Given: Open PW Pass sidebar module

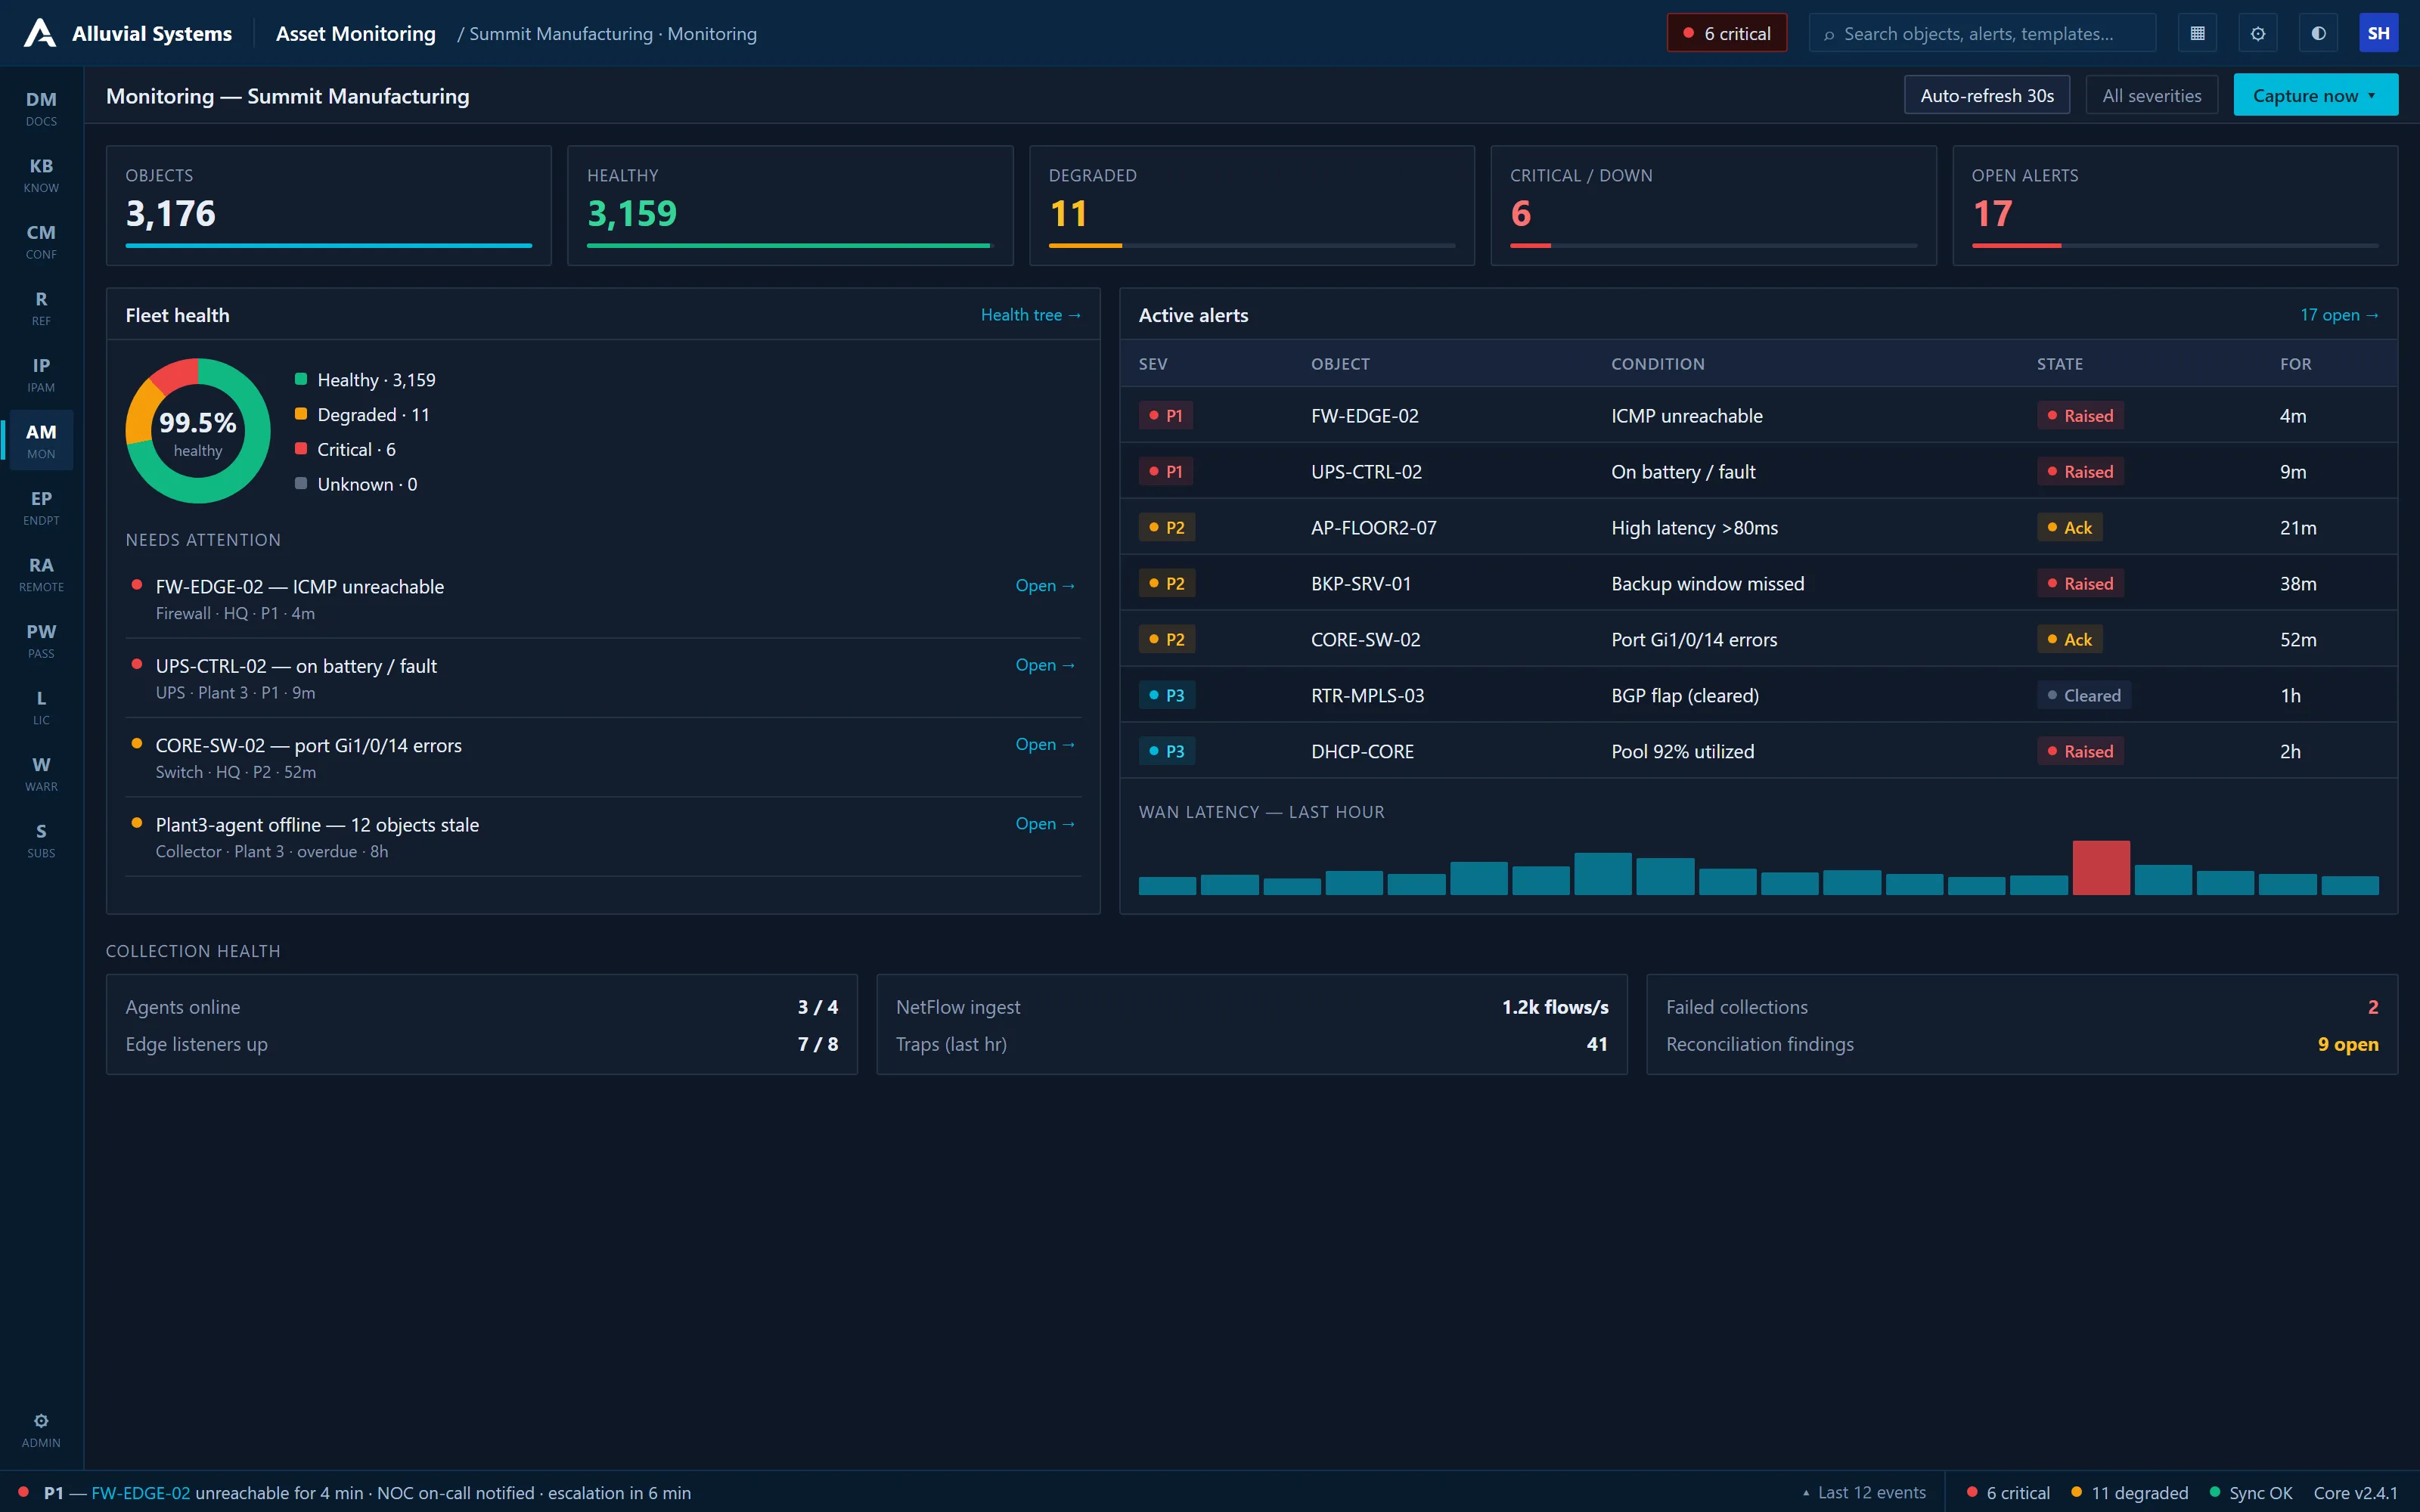Looking at the screenshot, I should tap(41, 640).
